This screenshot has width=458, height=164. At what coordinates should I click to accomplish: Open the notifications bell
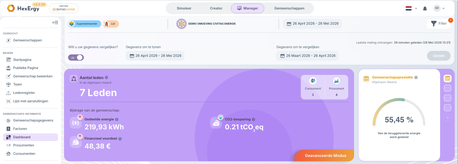(425, 8)
